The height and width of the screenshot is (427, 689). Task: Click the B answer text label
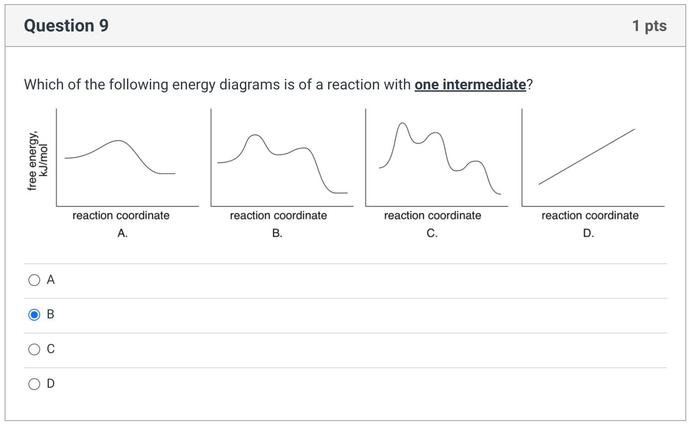(x=50, y=314)
